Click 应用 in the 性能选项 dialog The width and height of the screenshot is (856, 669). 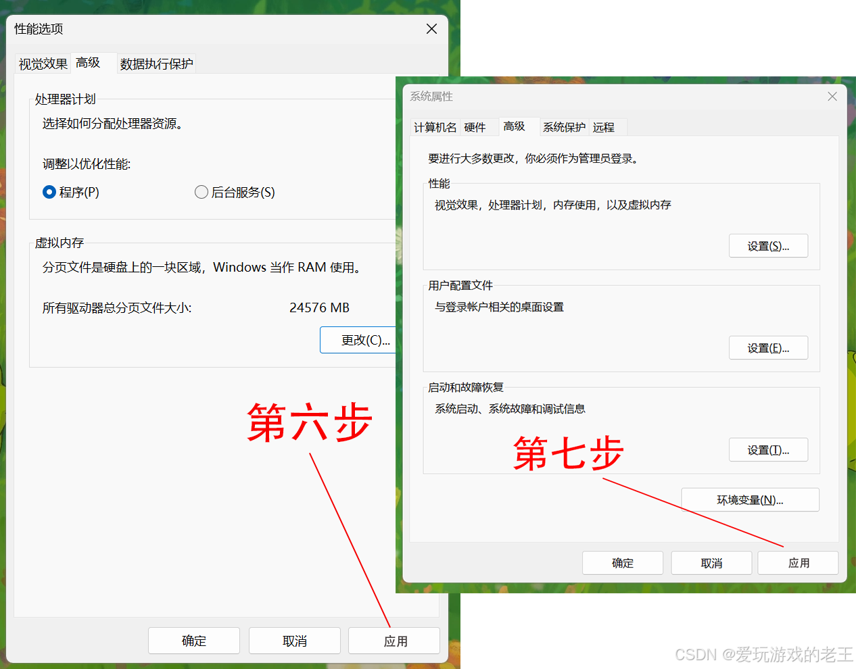point(394,641)
